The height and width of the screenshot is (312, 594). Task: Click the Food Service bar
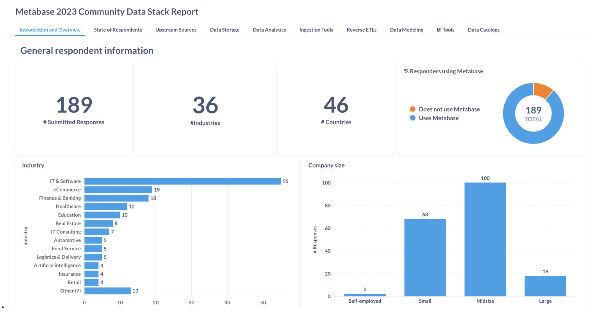click(93, 249)
